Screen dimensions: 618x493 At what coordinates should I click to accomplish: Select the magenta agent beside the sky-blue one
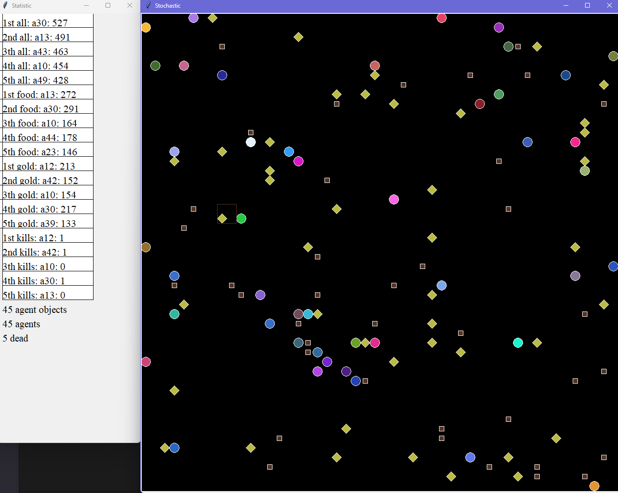click(298, 161)
